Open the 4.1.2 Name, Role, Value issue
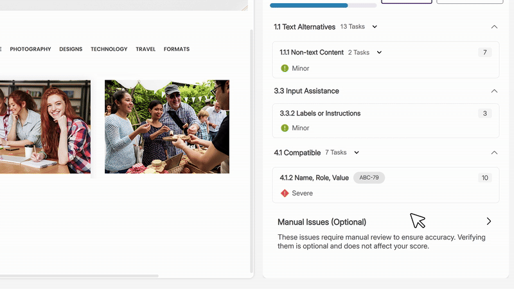 pos(314,178)
